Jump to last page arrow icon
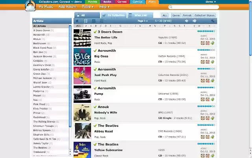Screen dimensions: 252x158 click(x=195, y=21)
